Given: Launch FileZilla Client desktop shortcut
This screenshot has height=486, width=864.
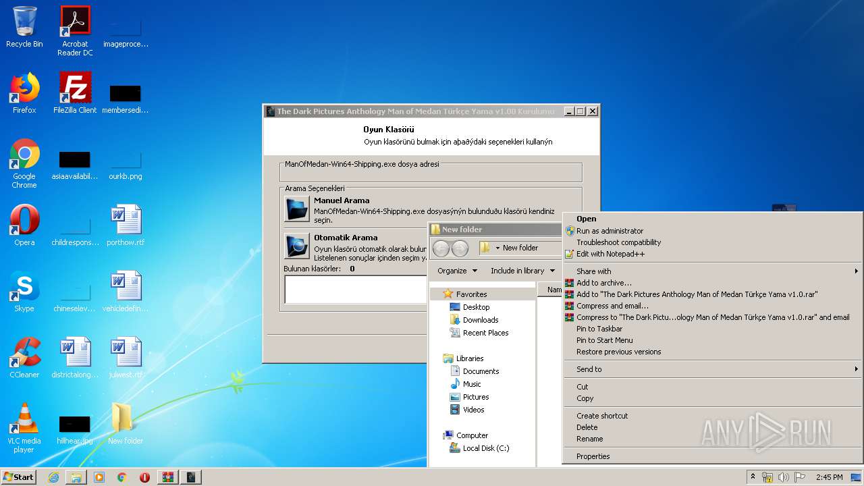Looking at the screenshot, I should 75,93.
